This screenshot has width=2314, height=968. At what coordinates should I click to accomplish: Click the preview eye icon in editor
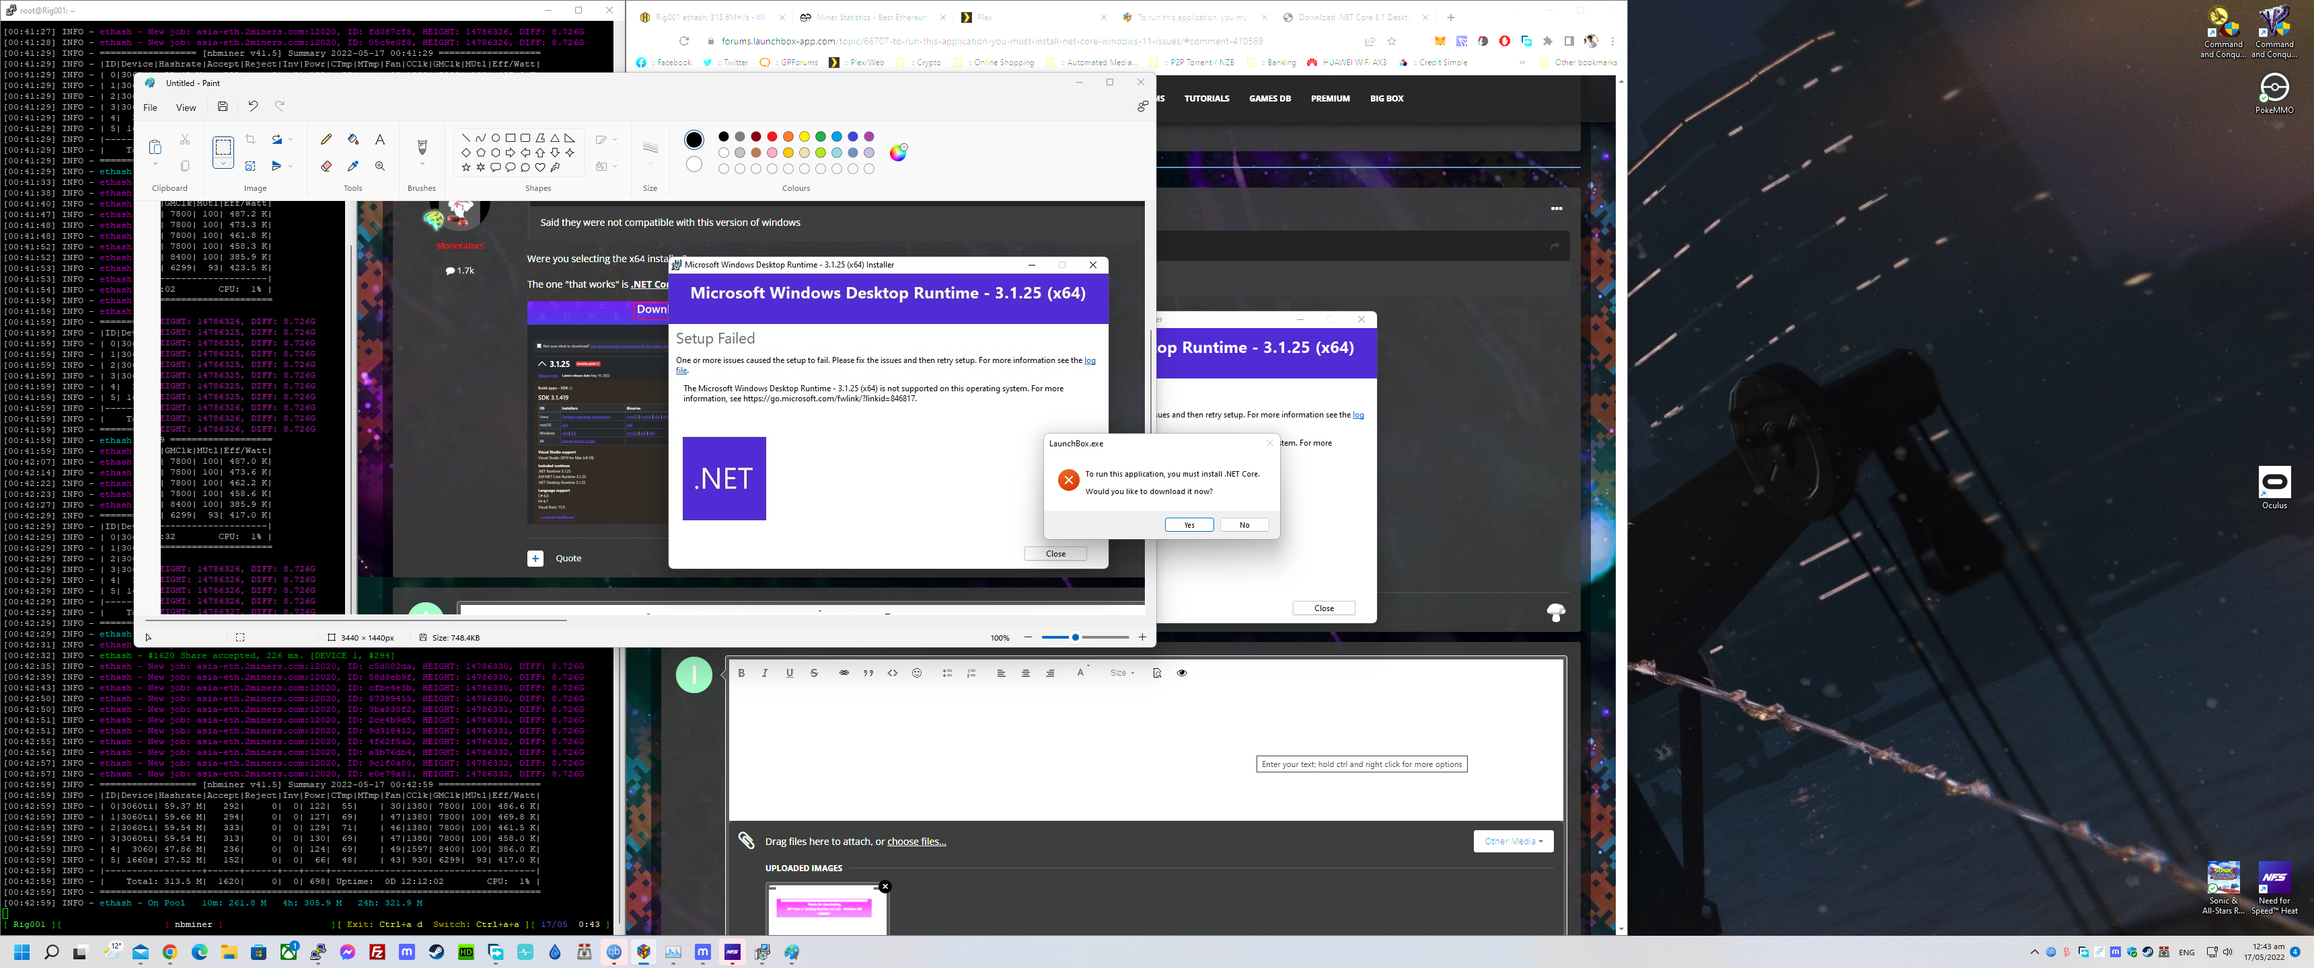pyautogui.click(x=1181, y=673)
